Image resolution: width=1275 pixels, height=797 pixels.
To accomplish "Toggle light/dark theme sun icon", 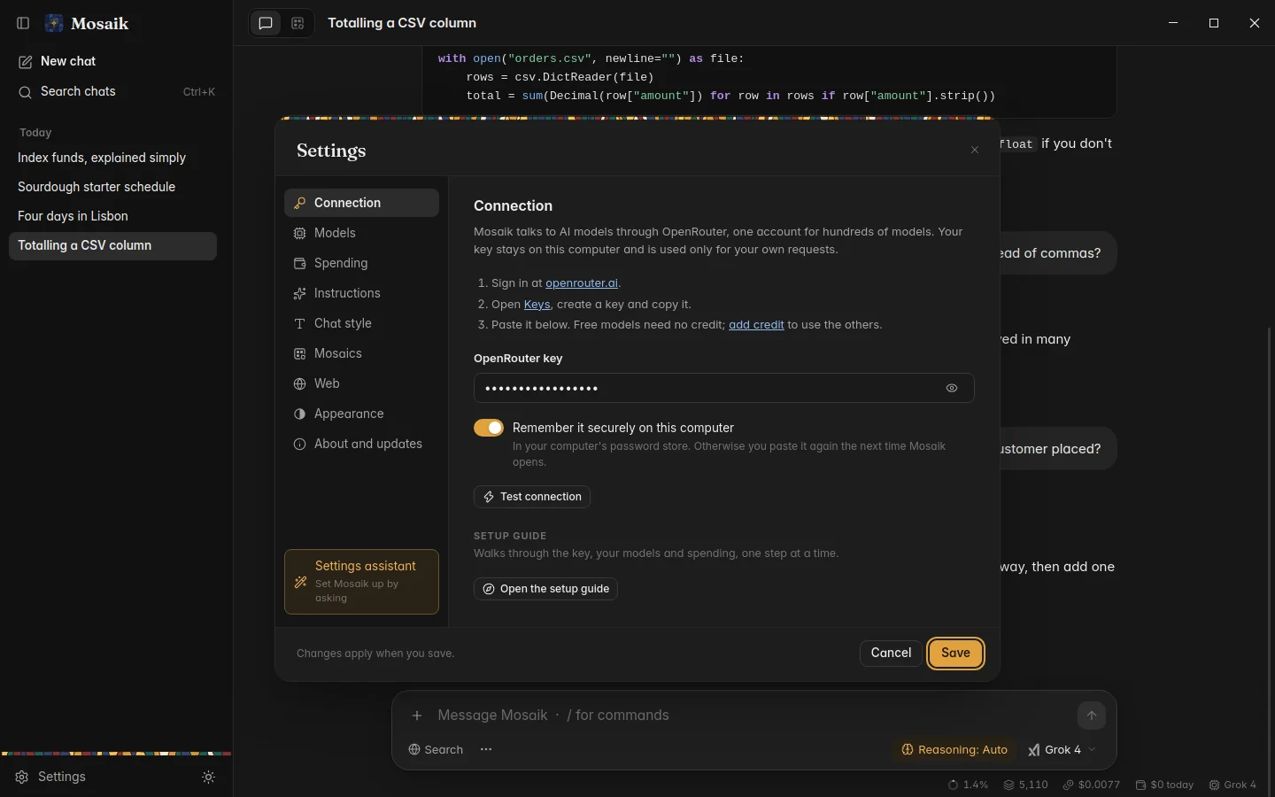I will (x=209, y=777).
